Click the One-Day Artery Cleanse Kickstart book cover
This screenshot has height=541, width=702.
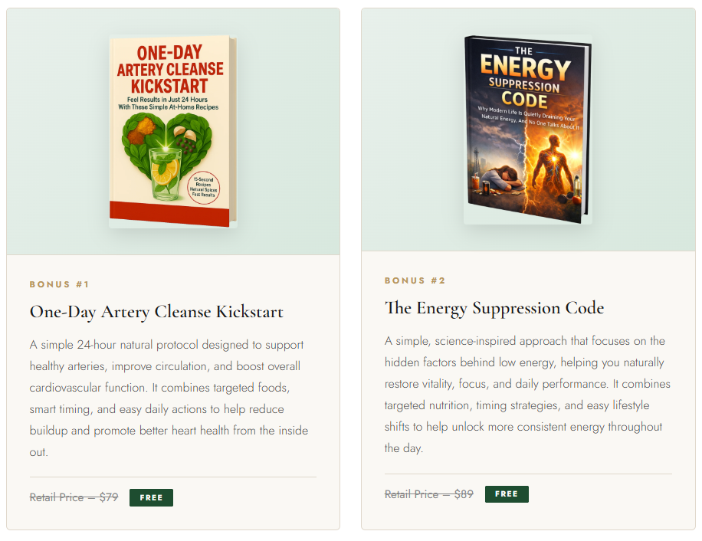(172, 131)
